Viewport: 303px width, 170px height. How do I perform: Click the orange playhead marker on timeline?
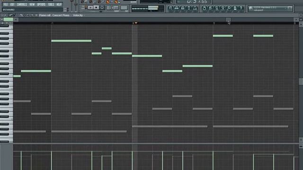point(136,23)
